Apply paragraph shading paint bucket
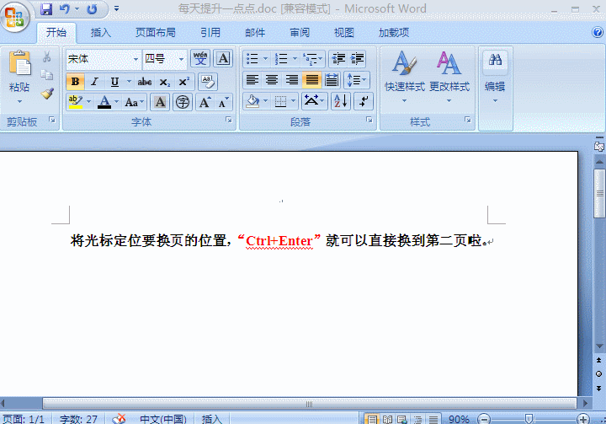The width and height of the screenshot is (606, 424). 252,101
